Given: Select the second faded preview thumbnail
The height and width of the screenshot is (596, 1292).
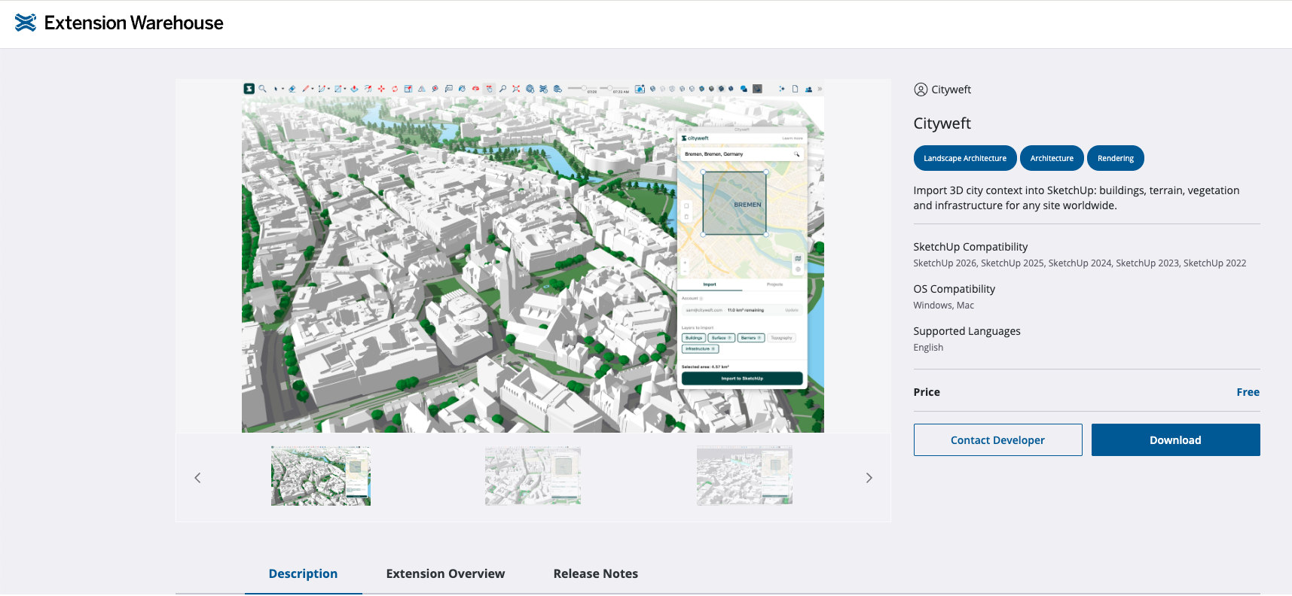Looking at the screenshot, I should (533, 476).
